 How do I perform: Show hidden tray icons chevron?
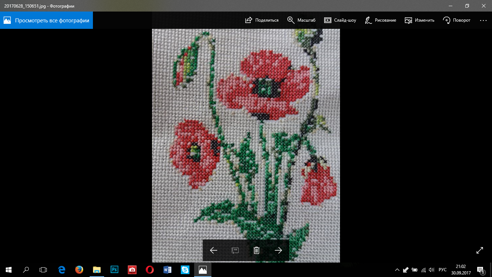397,269
